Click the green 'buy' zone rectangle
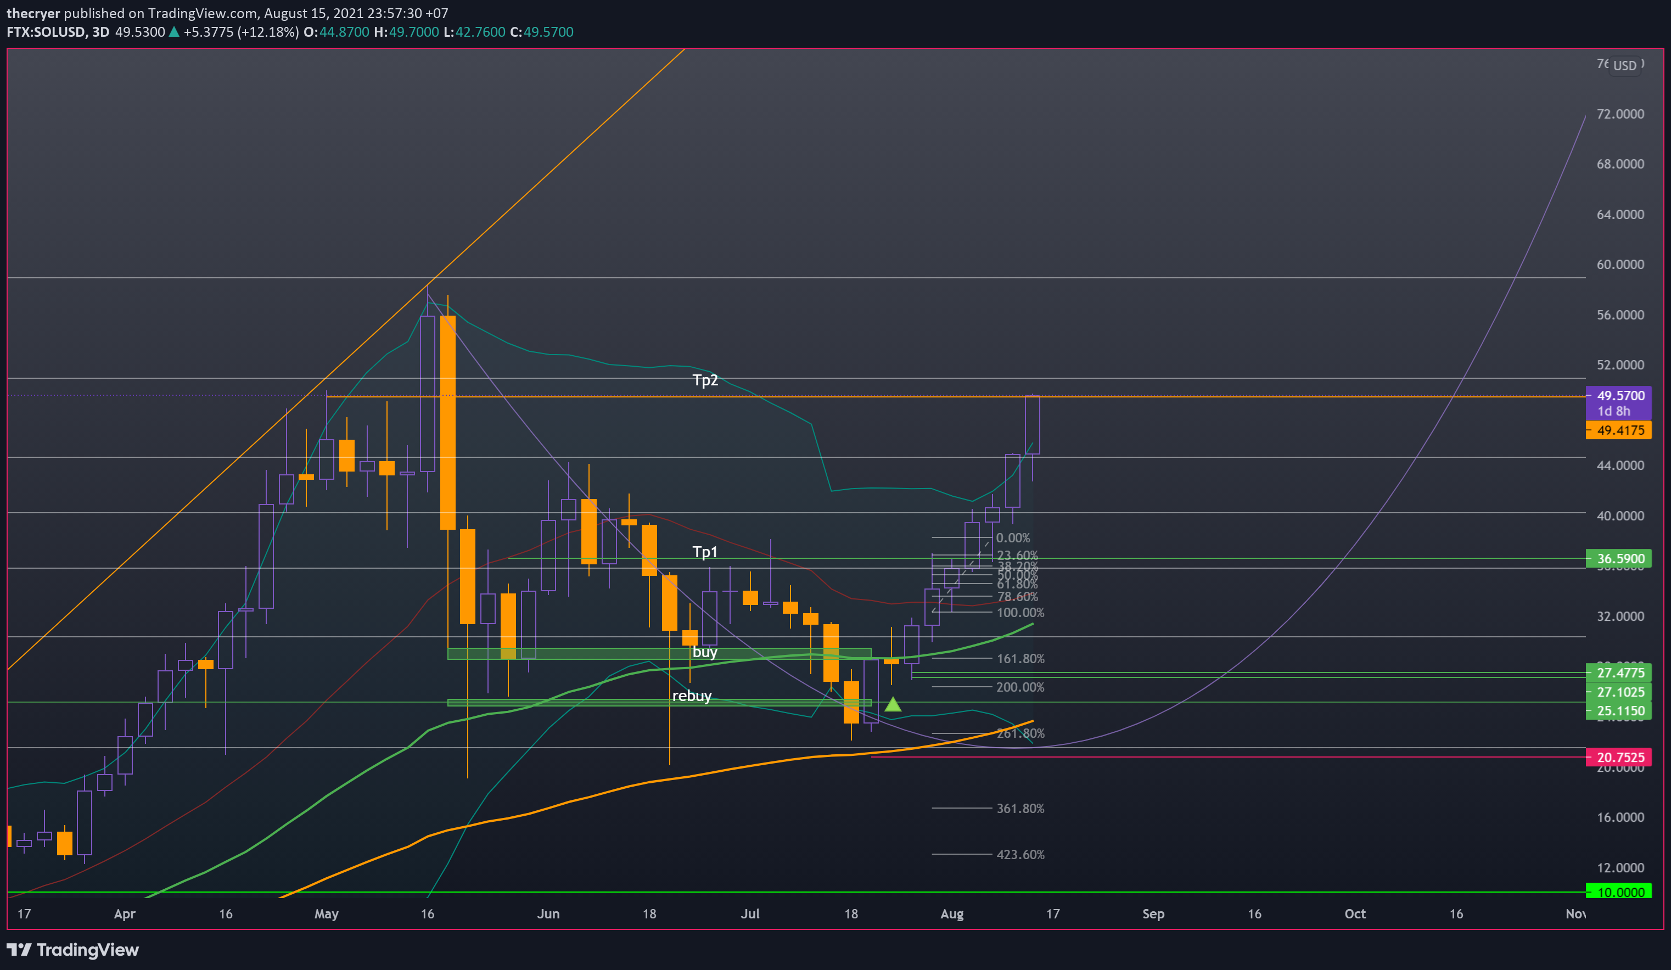 [659, 654]
